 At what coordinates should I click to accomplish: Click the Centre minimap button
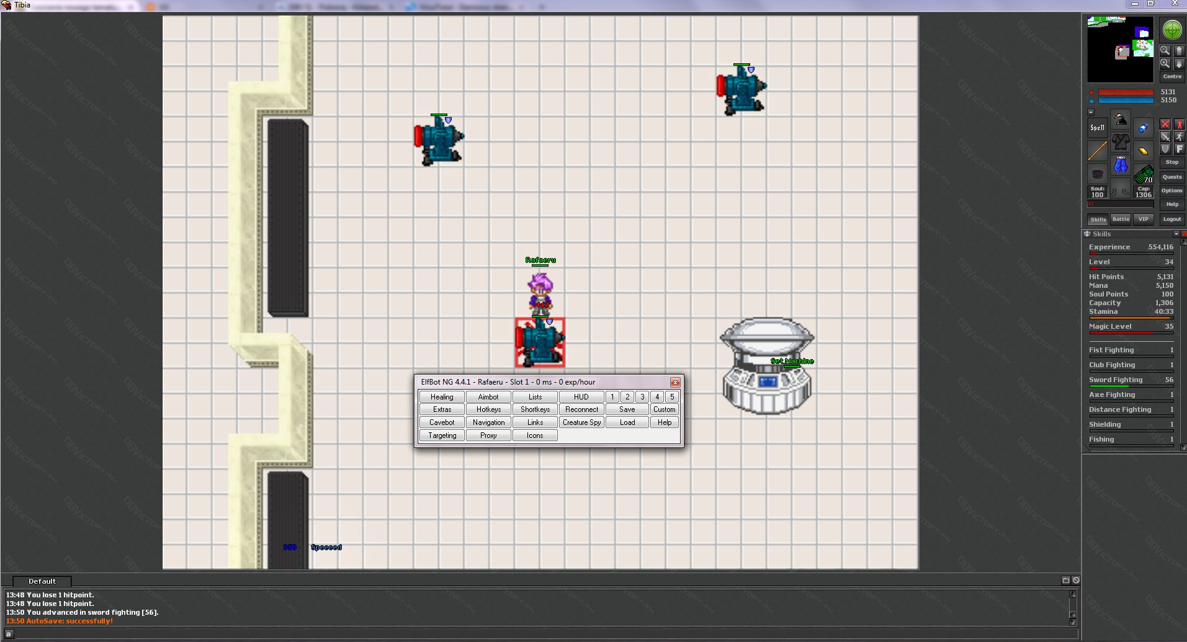1172,76
